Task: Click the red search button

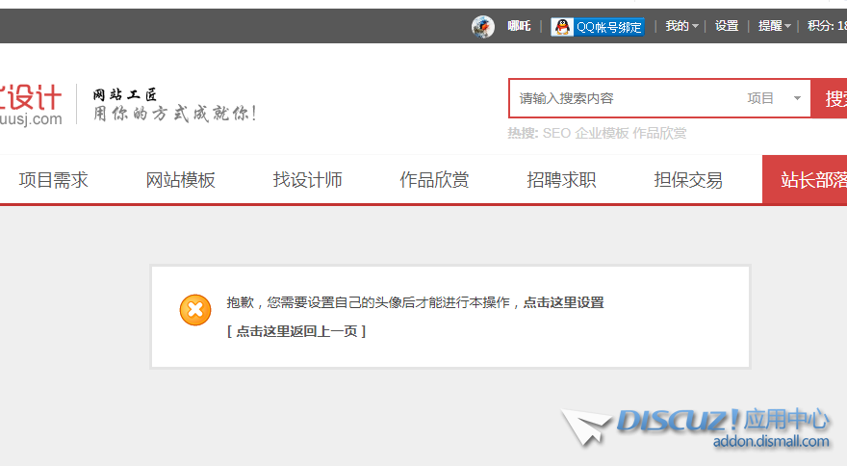Action: pyautogui.click(x=829, y=98)
